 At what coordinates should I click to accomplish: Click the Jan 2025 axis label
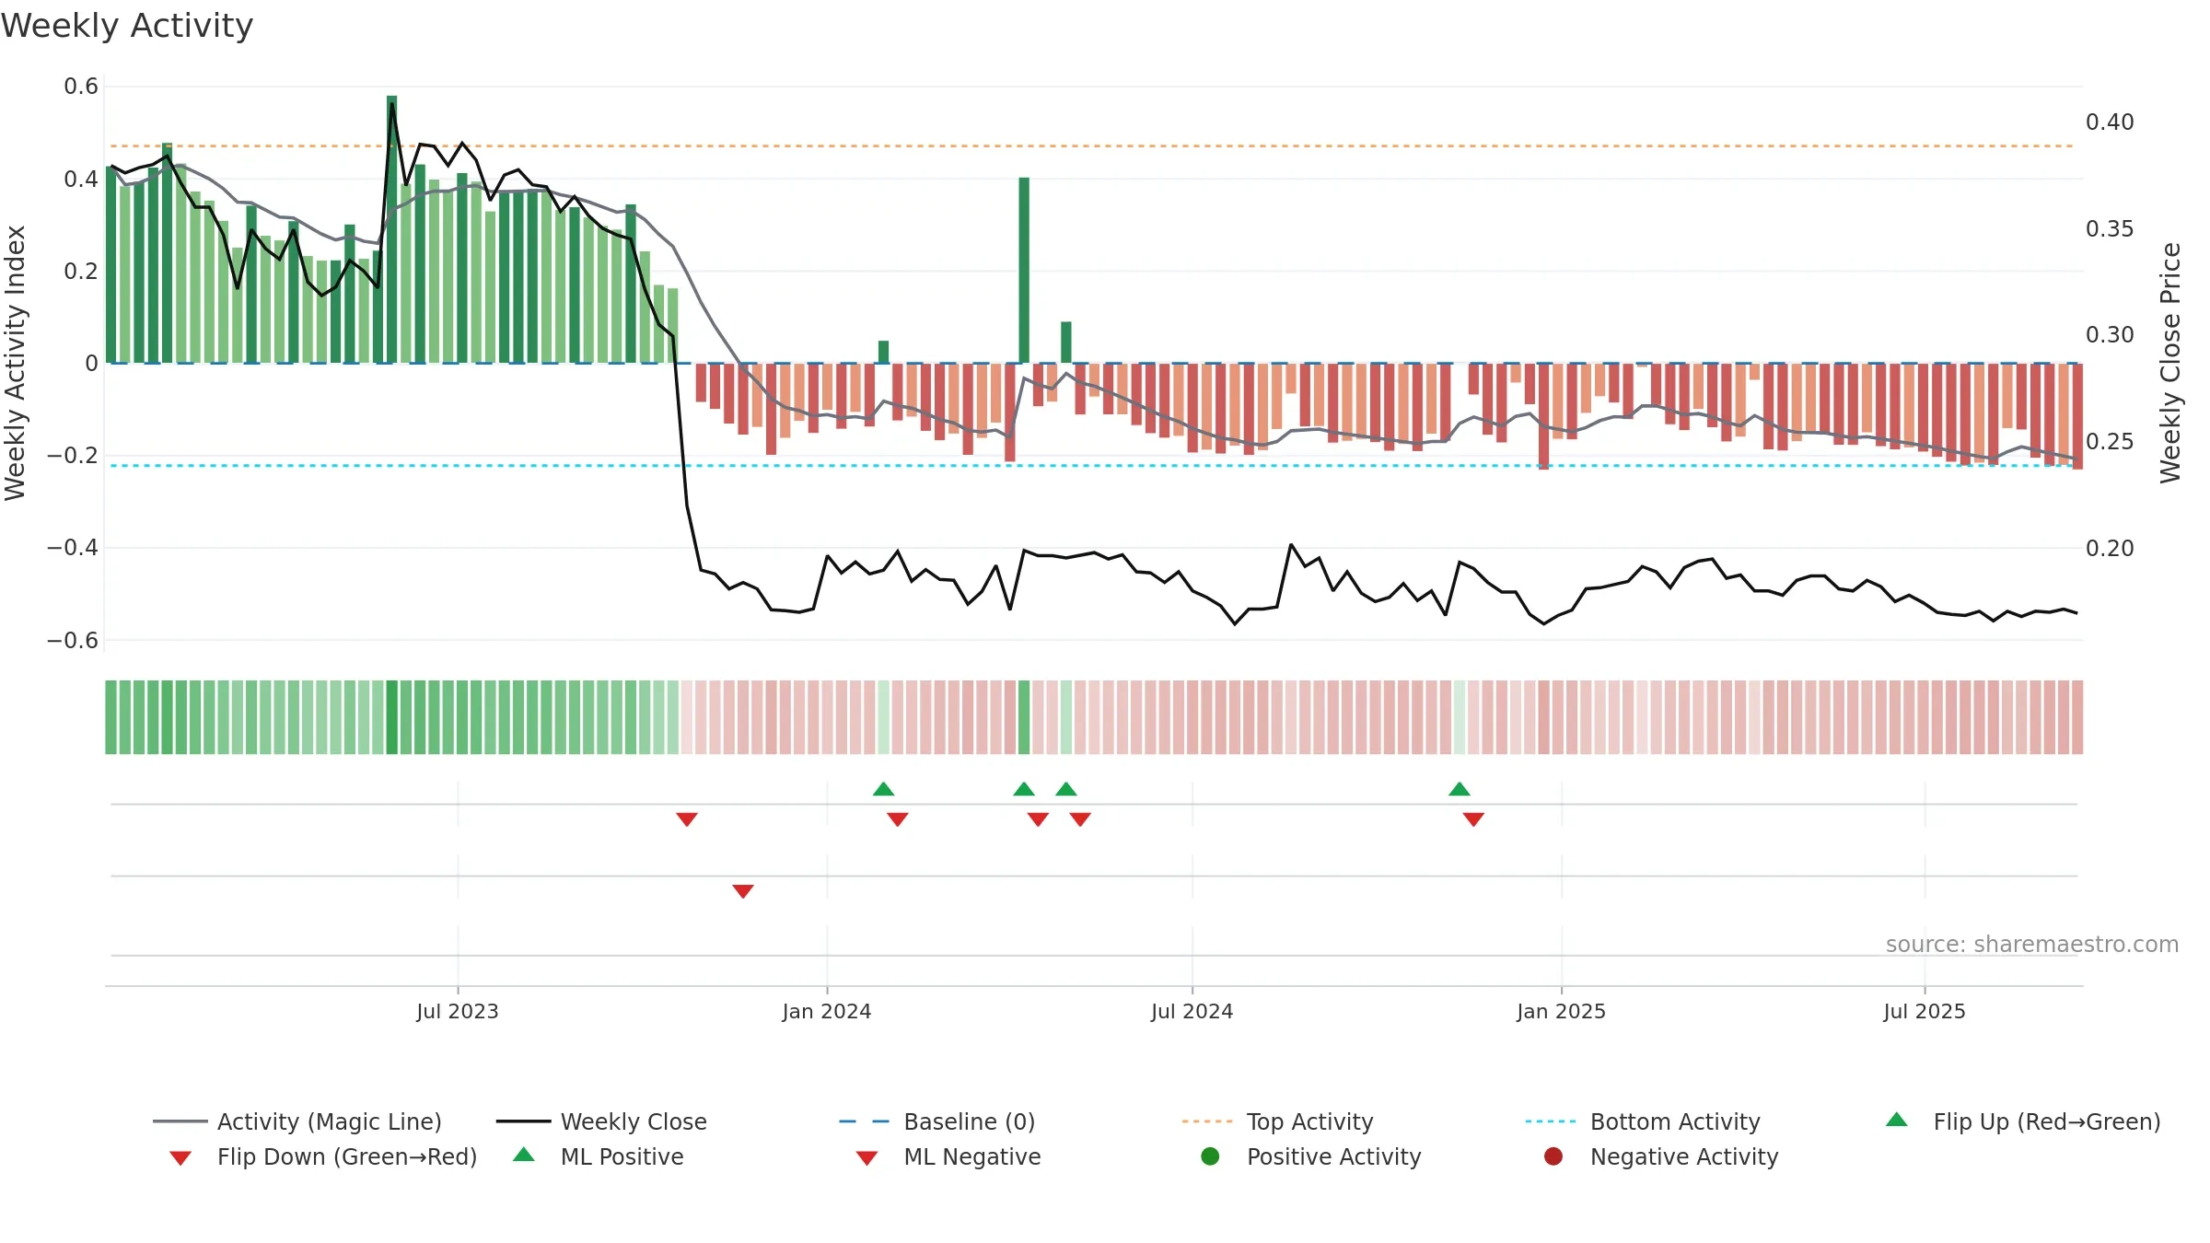tap(1562, 1012)
